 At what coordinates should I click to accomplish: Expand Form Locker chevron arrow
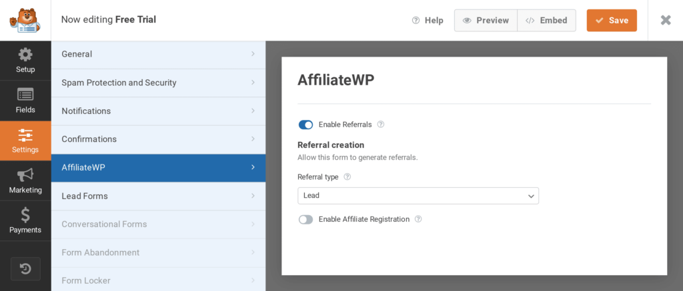(x=253, y=280)
